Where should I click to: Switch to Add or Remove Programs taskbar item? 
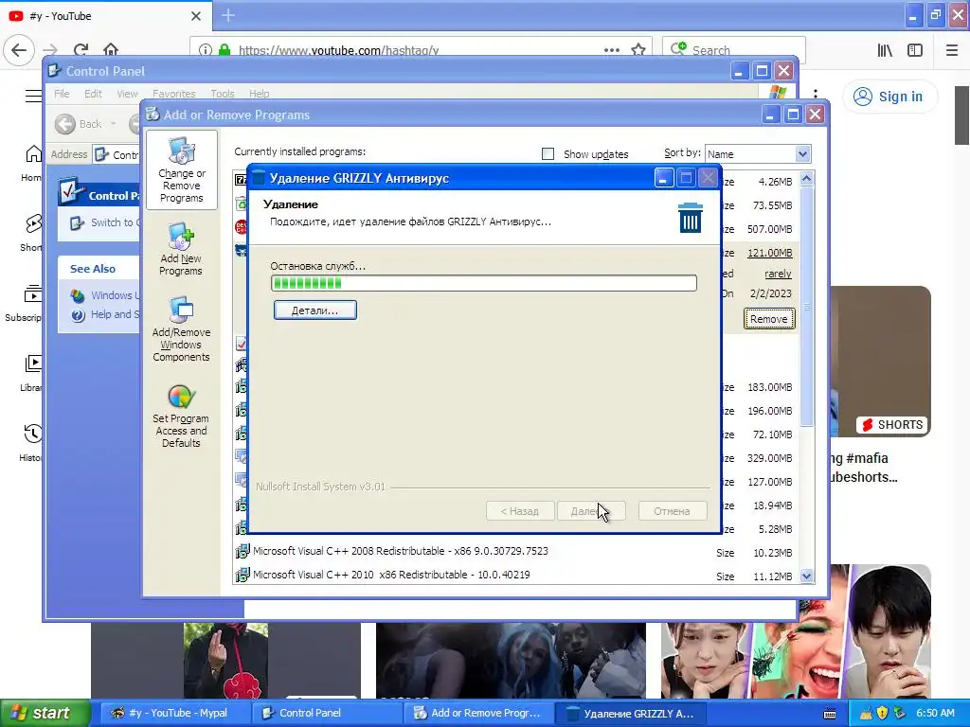coord(478,713)
